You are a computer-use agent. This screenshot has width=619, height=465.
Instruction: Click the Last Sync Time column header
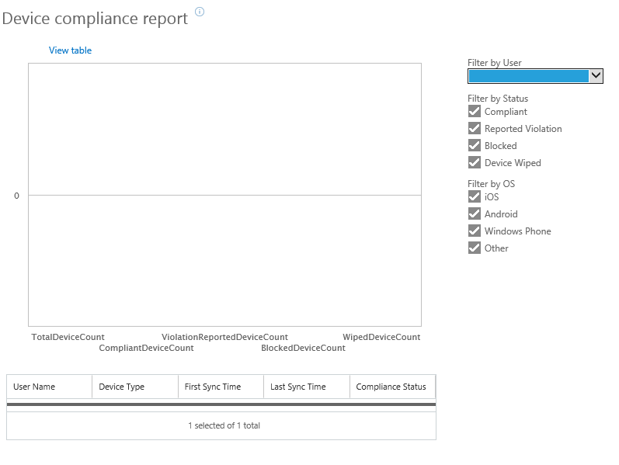(x=297, y=387)
